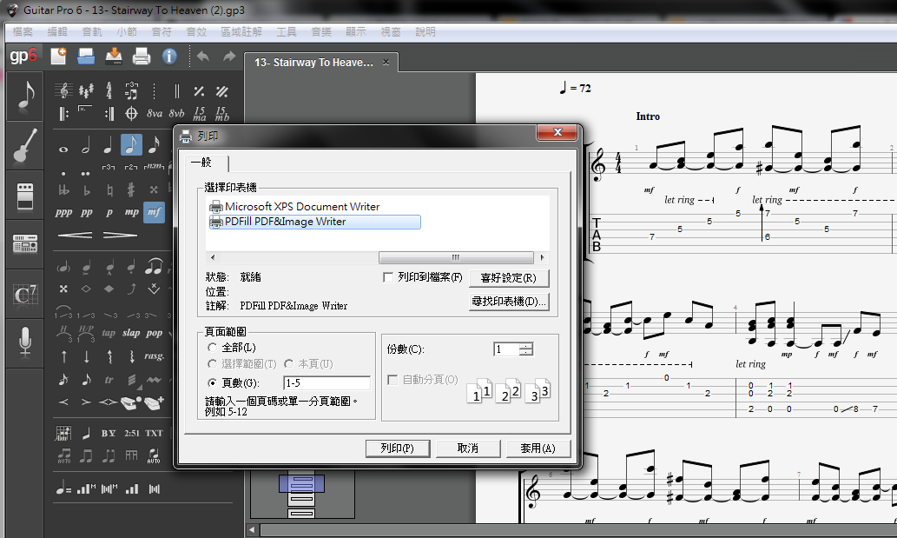Apply the tap technique

[109, 333]
